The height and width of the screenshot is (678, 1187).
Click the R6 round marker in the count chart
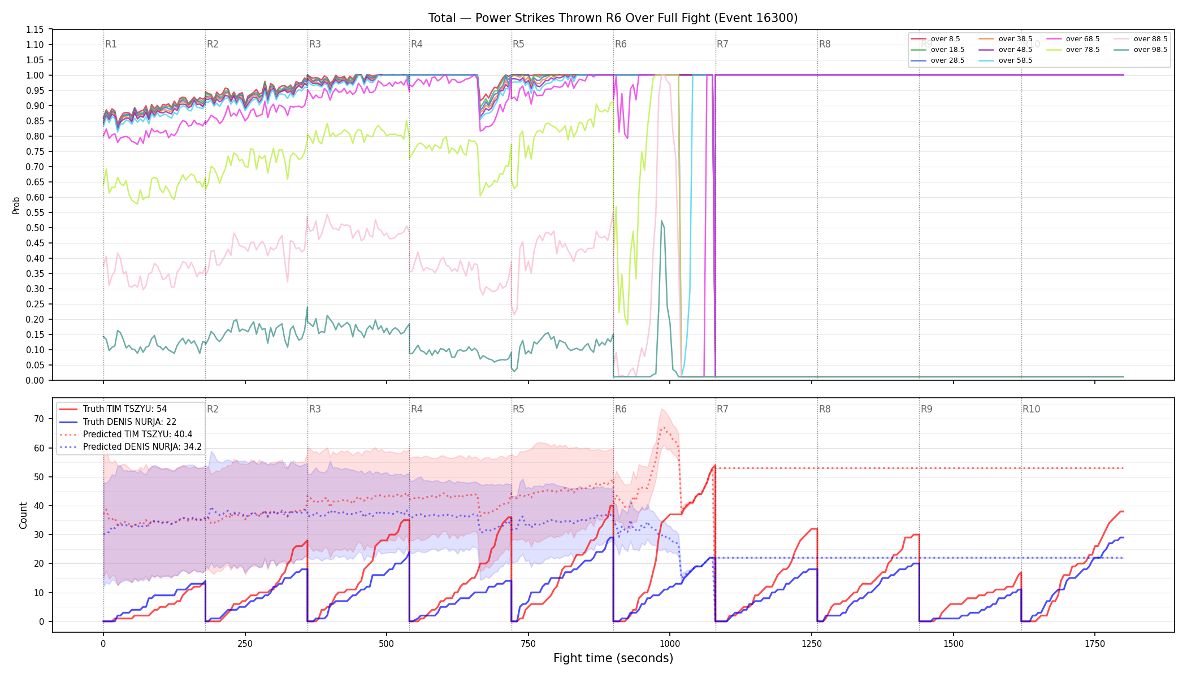(x=621, y=409)
